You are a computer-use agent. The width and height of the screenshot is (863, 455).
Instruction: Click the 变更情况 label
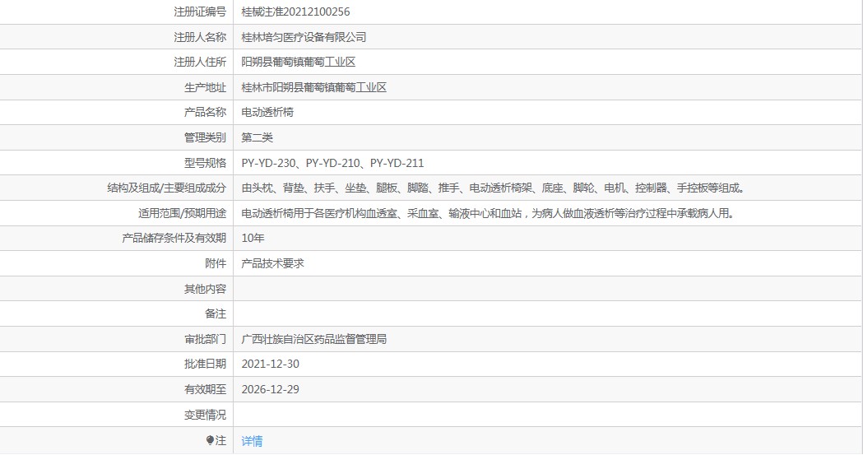[x=205, y=415]
